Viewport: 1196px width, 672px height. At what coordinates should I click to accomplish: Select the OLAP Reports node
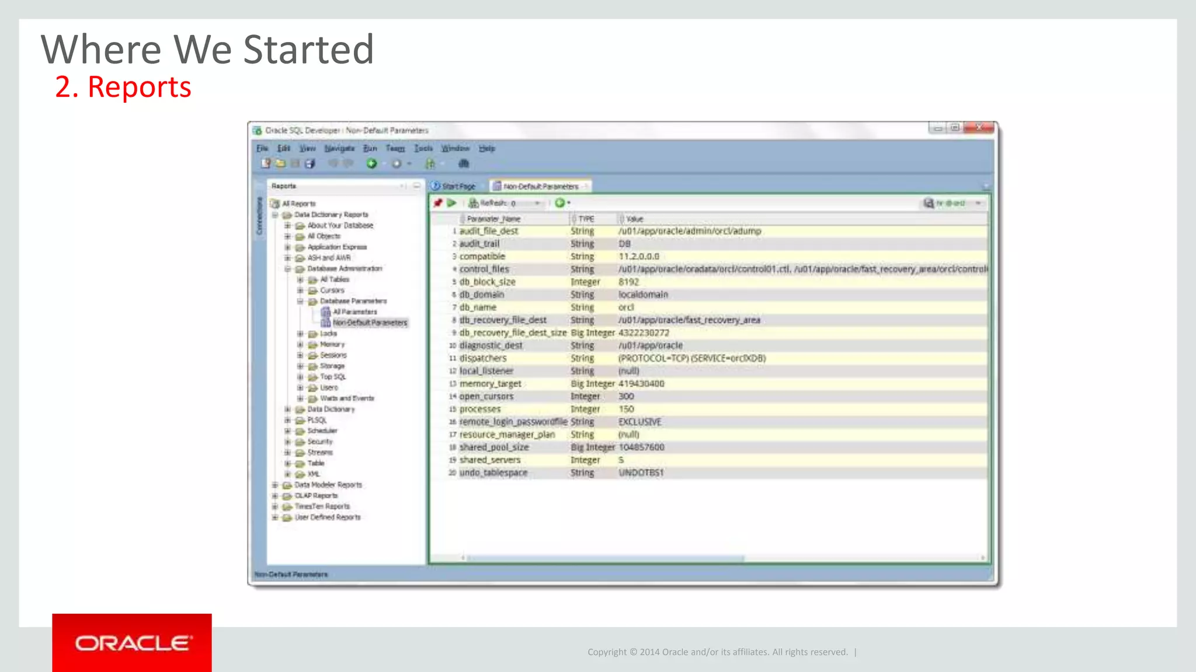(x=316, y=496)
